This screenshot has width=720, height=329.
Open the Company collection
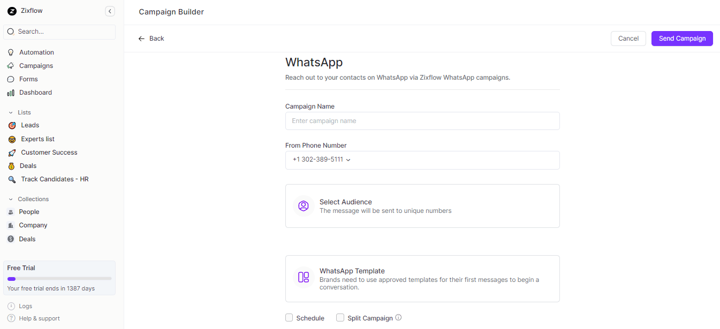pos(32,225)
